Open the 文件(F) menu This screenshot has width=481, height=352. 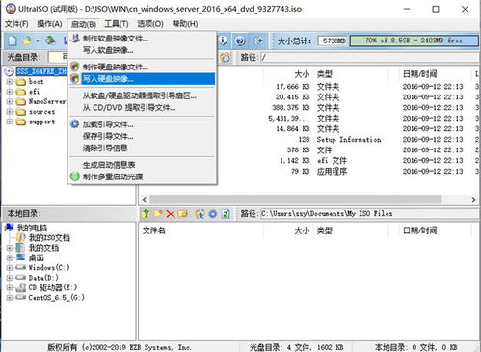pos(16,24)
